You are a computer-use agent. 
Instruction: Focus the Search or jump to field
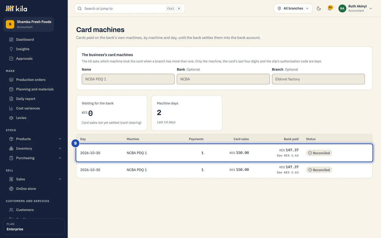click(x=130, y=8)
